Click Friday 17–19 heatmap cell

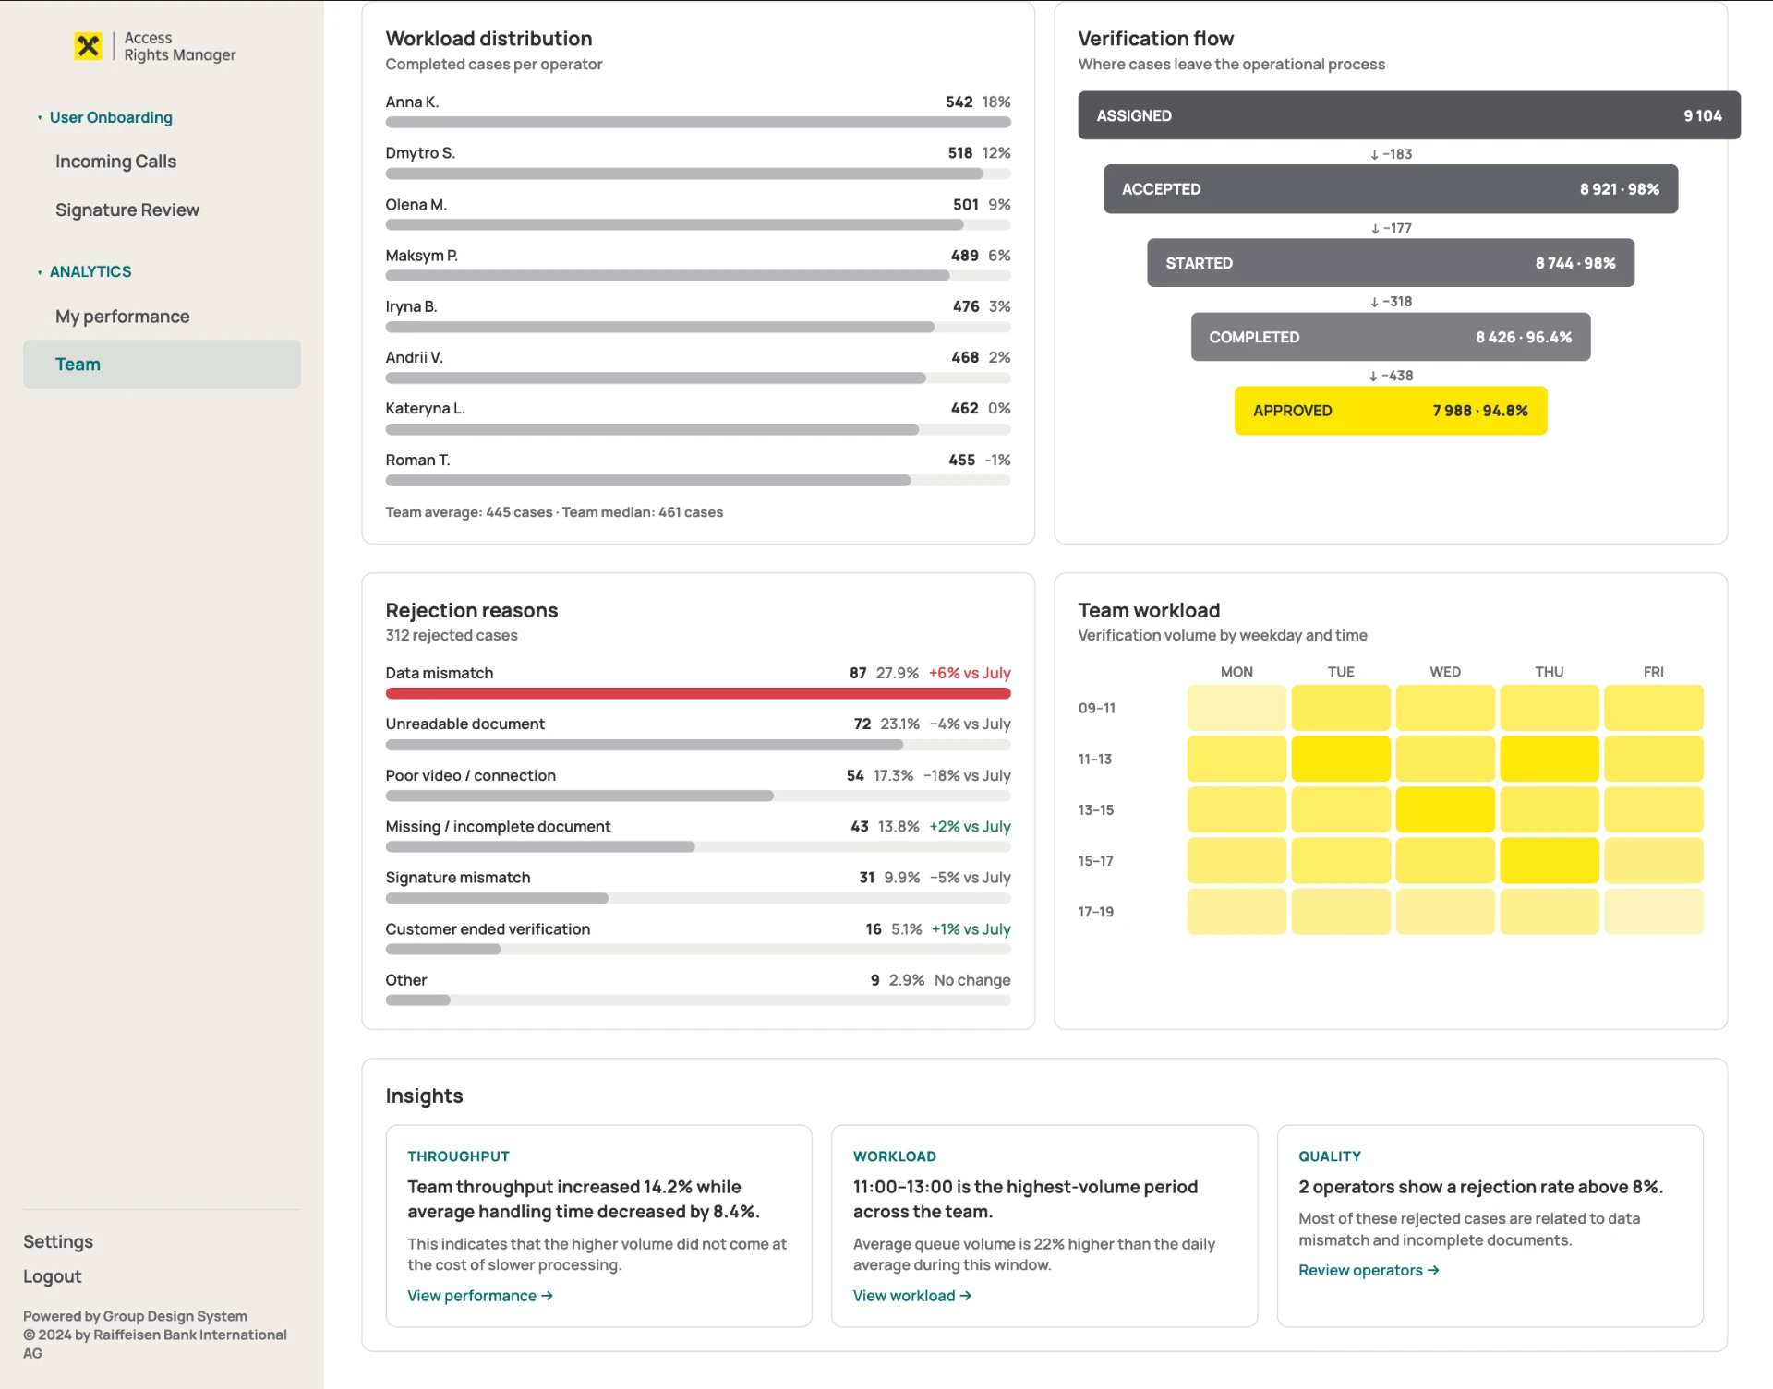(x=1654, y=912)
